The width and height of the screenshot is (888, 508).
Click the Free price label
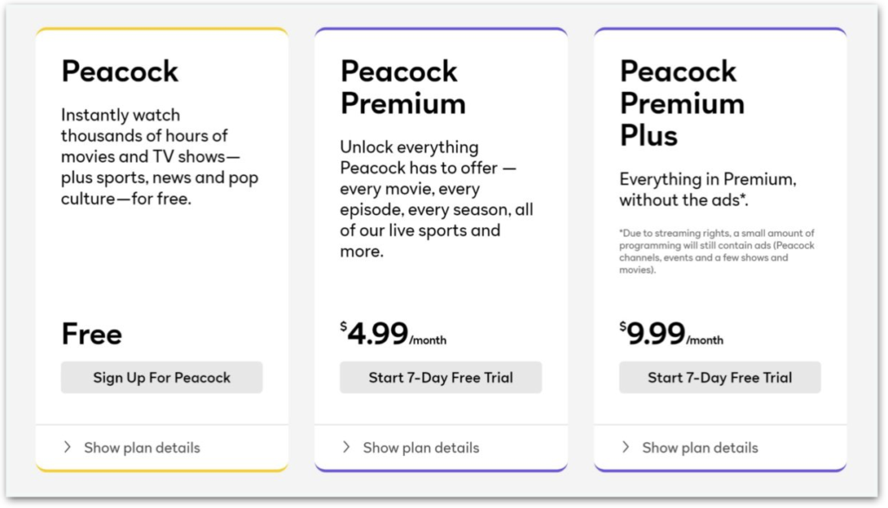[x=91, y=334]
